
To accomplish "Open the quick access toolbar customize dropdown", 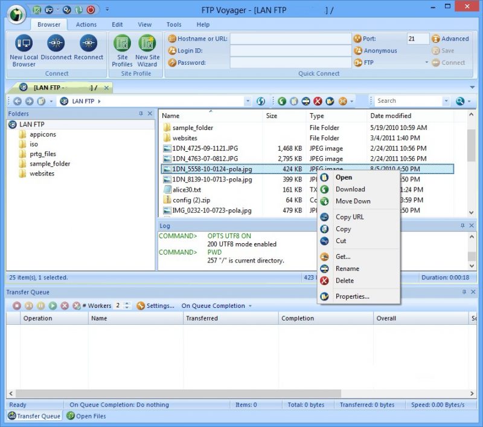I will tap(107, 10).
